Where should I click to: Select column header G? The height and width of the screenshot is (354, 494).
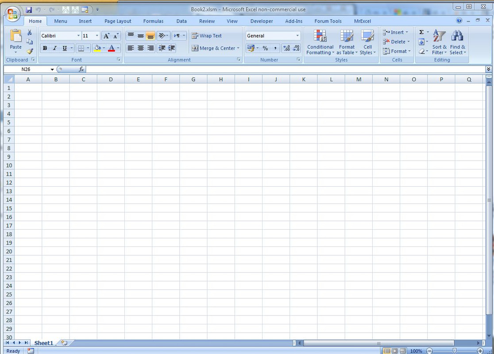click(x=193, y=79)
